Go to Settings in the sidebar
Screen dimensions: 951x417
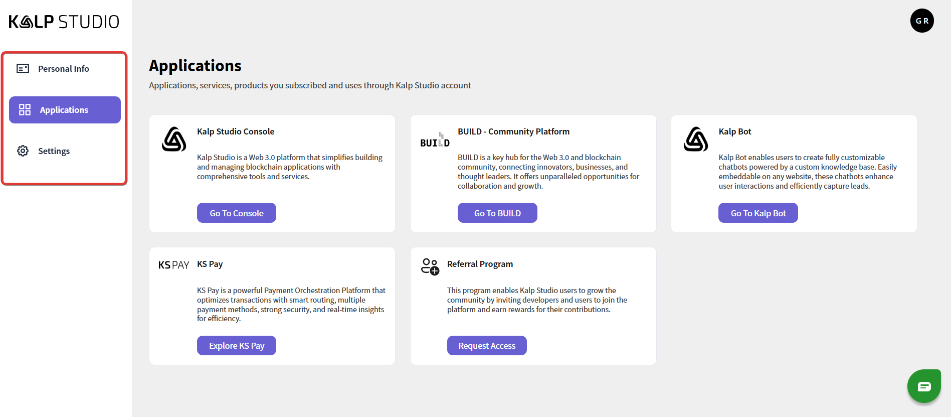[54, 151]
